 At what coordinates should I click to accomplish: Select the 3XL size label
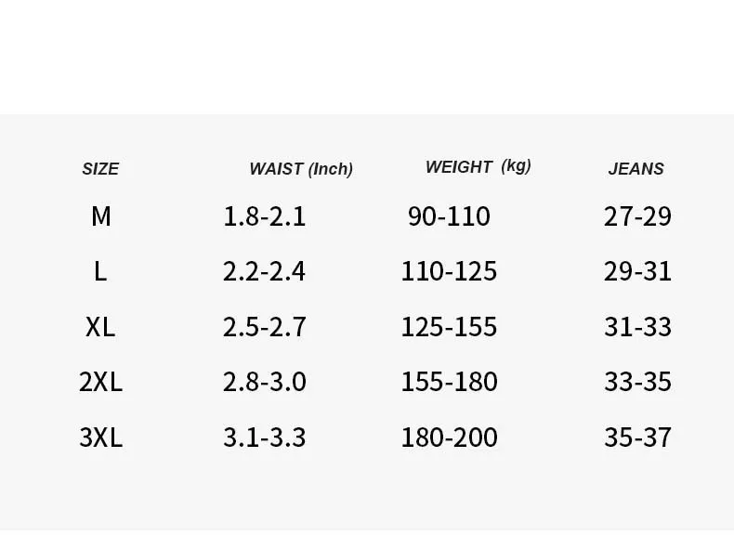coord(100,438)
